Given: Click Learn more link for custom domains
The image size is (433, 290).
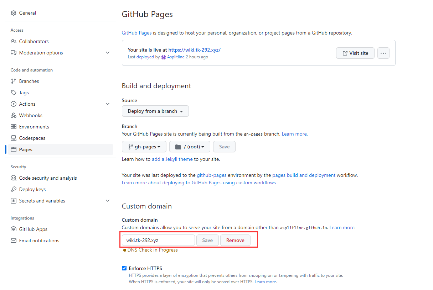Looking at the screenshot, I should pos(342,227).
